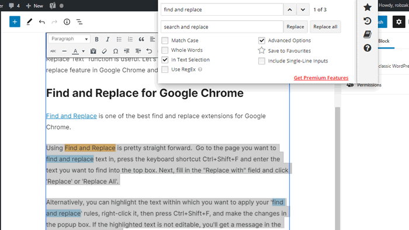This screenshot has height=230, width=409.
Task: Enable the Match Case checkbox
Action: click(x=165, y=40)
